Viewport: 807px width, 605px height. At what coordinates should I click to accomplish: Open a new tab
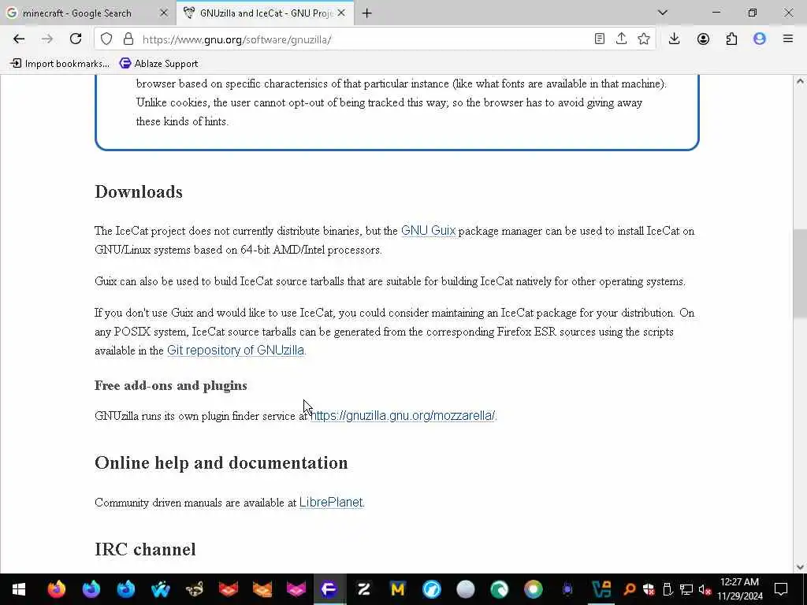[366, 13]
